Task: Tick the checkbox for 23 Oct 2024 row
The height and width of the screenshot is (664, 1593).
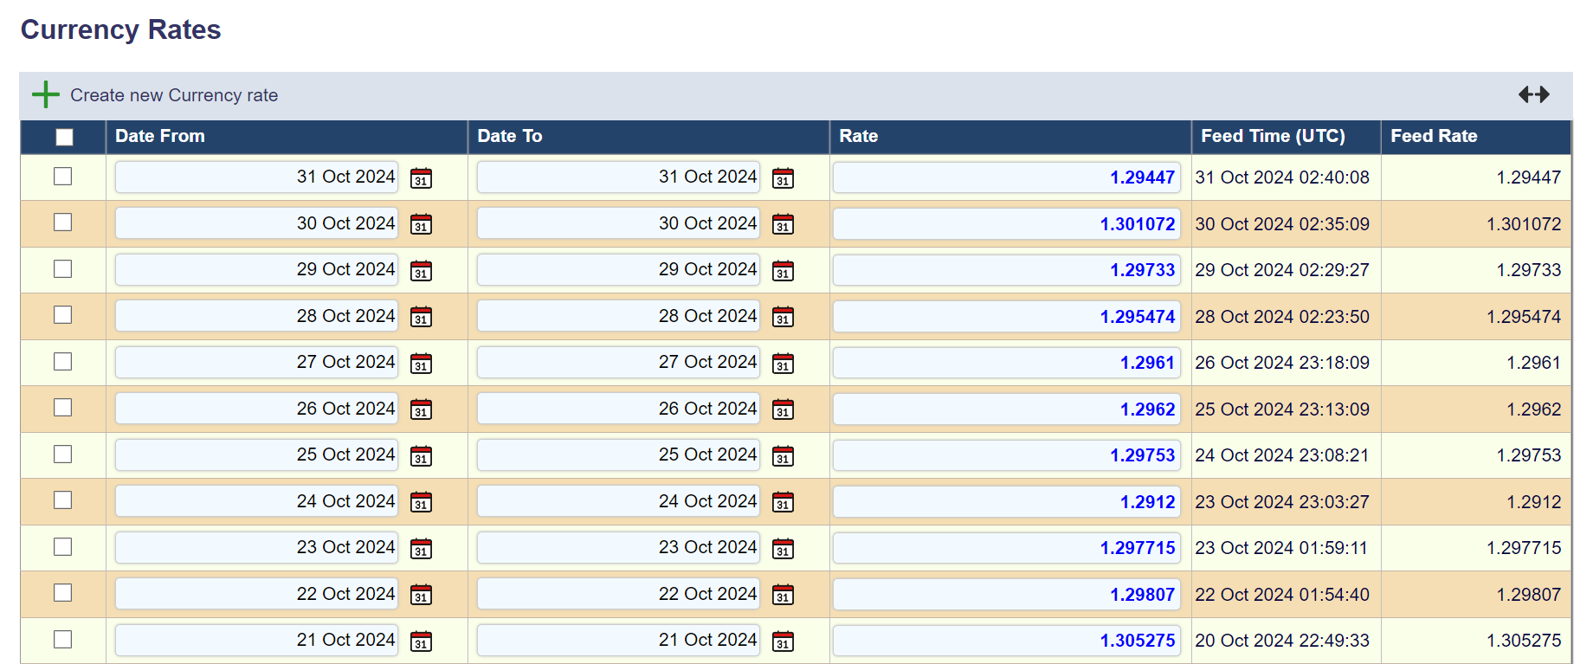Action: [63, 547]
